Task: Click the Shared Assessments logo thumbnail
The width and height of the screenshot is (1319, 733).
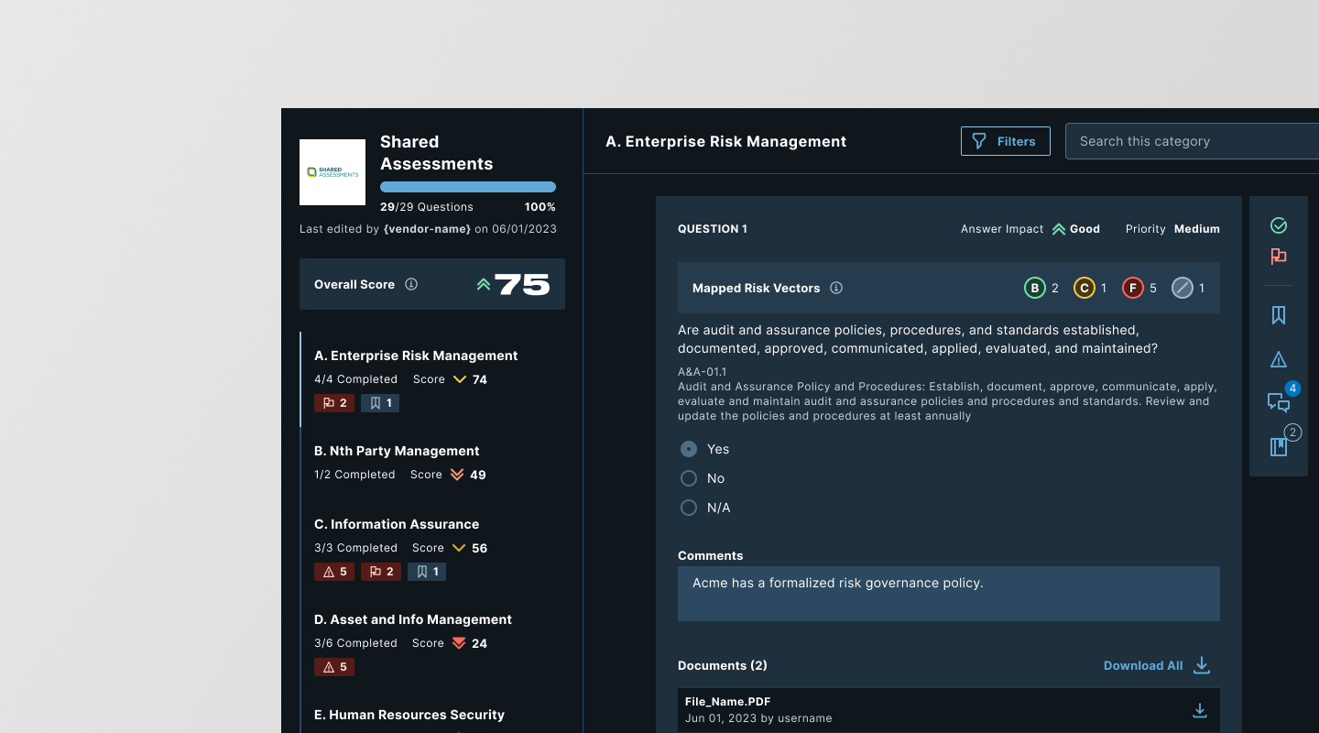Action: [x=332, y=172]
